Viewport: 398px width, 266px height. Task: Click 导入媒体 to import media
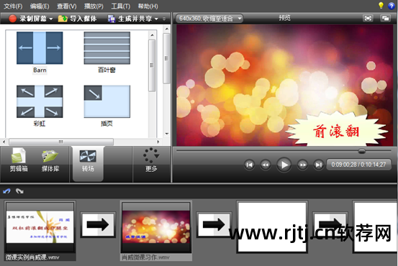(78, 19)
